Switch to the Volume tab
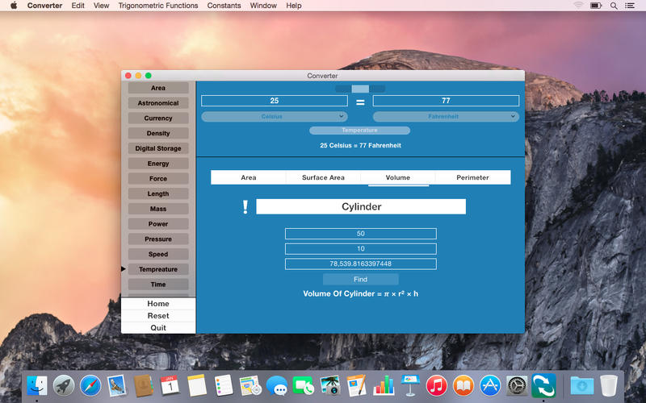This screenshot has height=403, width=646. coord(398,177)
